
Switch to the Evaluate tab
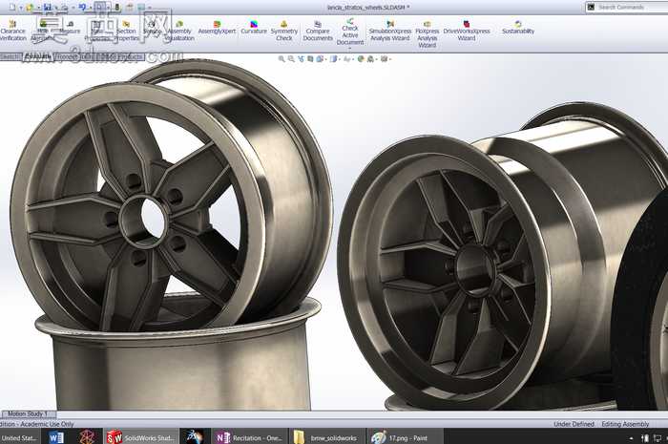click(x=37, y=56)
